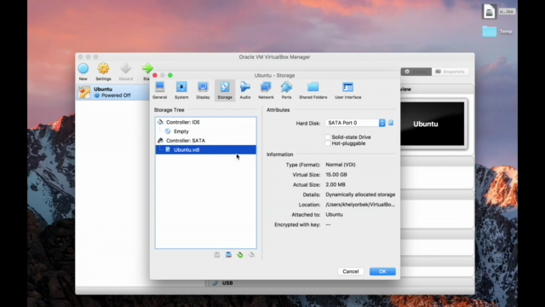Screen dimensions: 545x307
Task: Open the SATA Port 0 dropdown
Action: point(355,123)
